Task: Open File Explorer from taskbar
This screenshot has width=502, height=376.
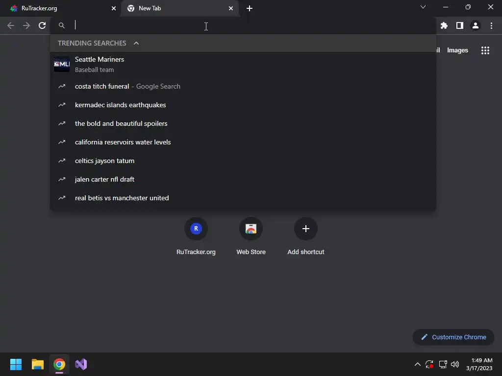Action: tap(37, 364)
